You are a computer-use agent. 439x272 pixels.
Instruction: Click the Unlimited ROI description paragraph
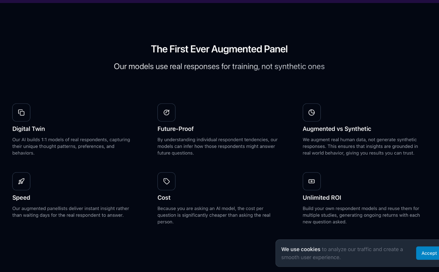pos(361,215)
